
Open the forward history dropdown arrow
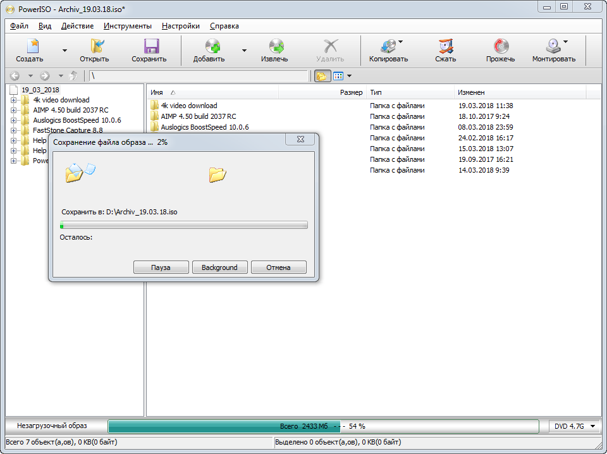pos(61,76)
